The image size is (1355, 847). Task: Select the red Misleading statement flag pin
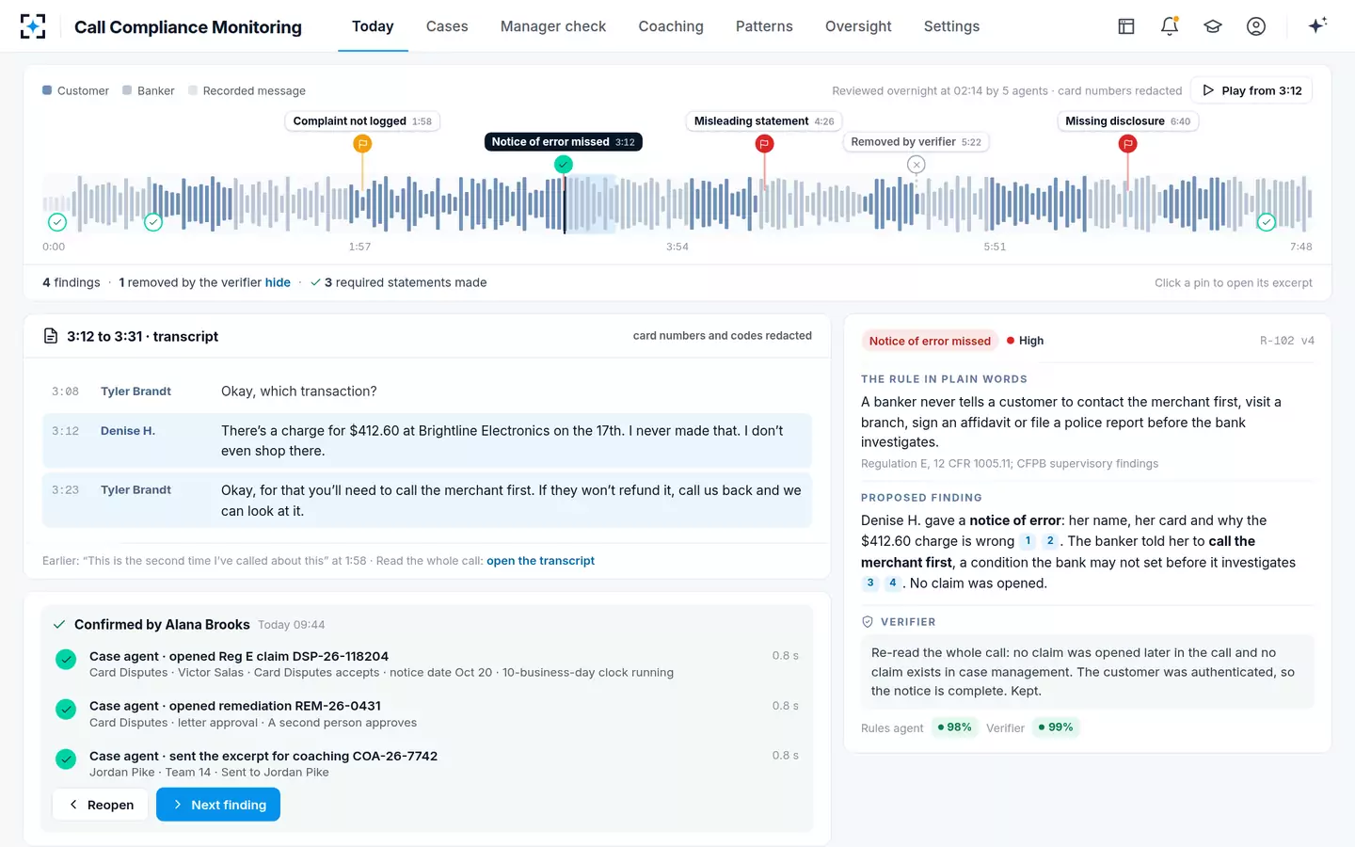[x=764, y=144]
